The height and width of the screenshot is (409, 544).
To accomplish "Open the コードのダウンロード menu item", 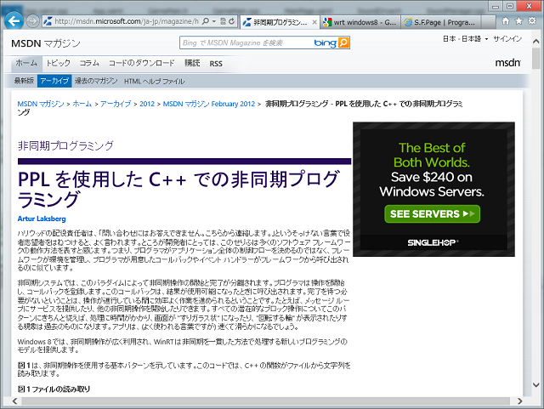I will [141, 63].
